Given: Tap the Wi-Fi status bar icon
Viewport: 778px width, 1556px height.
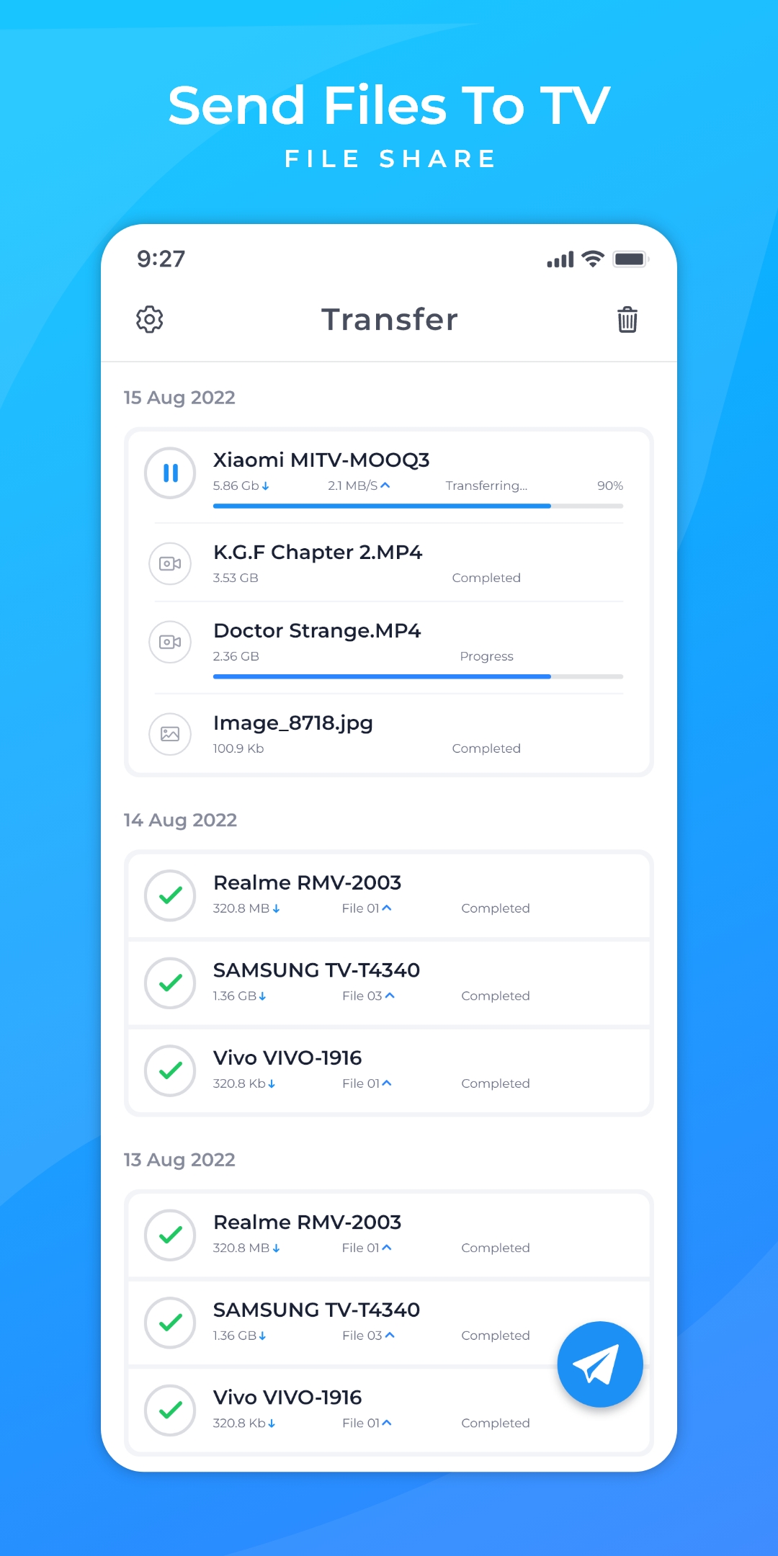Looking at the screenshot, I should 593,259.
